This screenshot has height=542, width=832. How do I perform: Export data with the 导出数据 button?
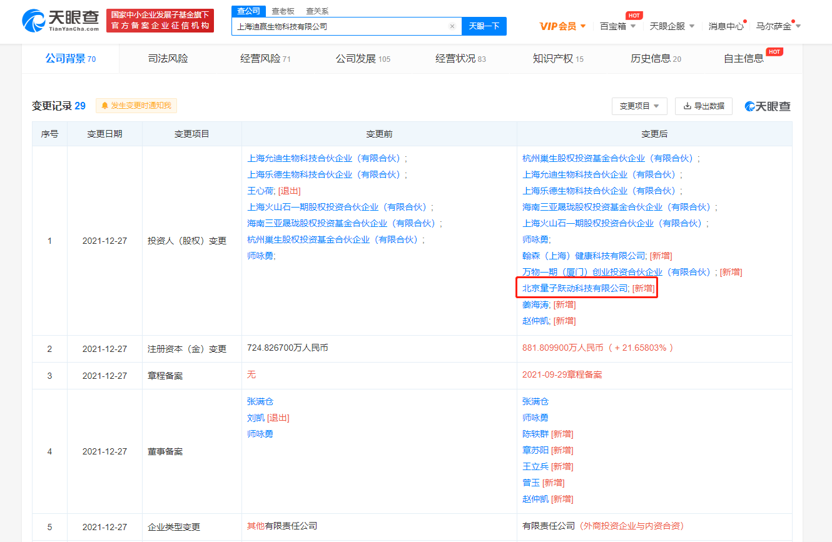pyautogui.click(x=704, y=106)
